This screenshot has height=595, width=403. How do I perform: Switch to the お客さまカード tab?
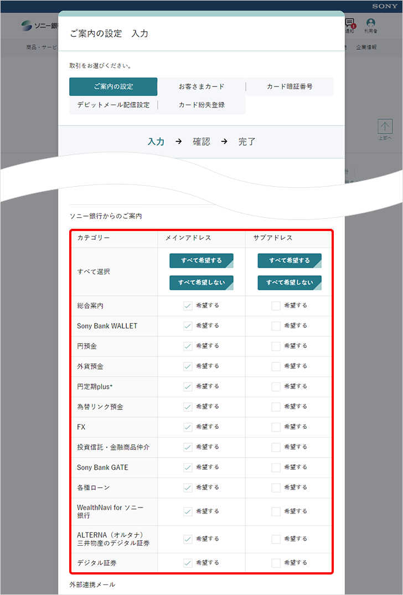point(201,86)
